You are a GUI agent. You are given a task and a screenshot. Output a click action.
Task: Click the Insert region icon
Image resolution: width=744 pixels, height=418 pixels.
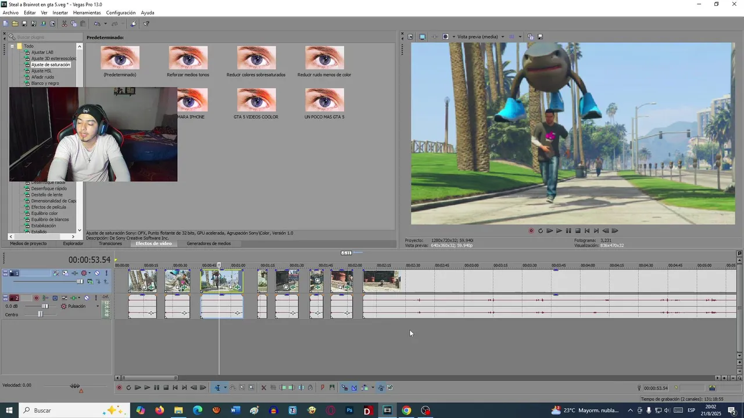332,388
